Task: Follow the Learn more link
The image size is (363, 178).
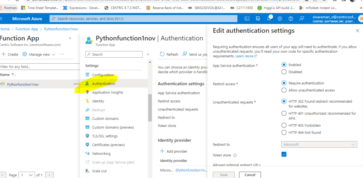Action: [x=246, y=56]
